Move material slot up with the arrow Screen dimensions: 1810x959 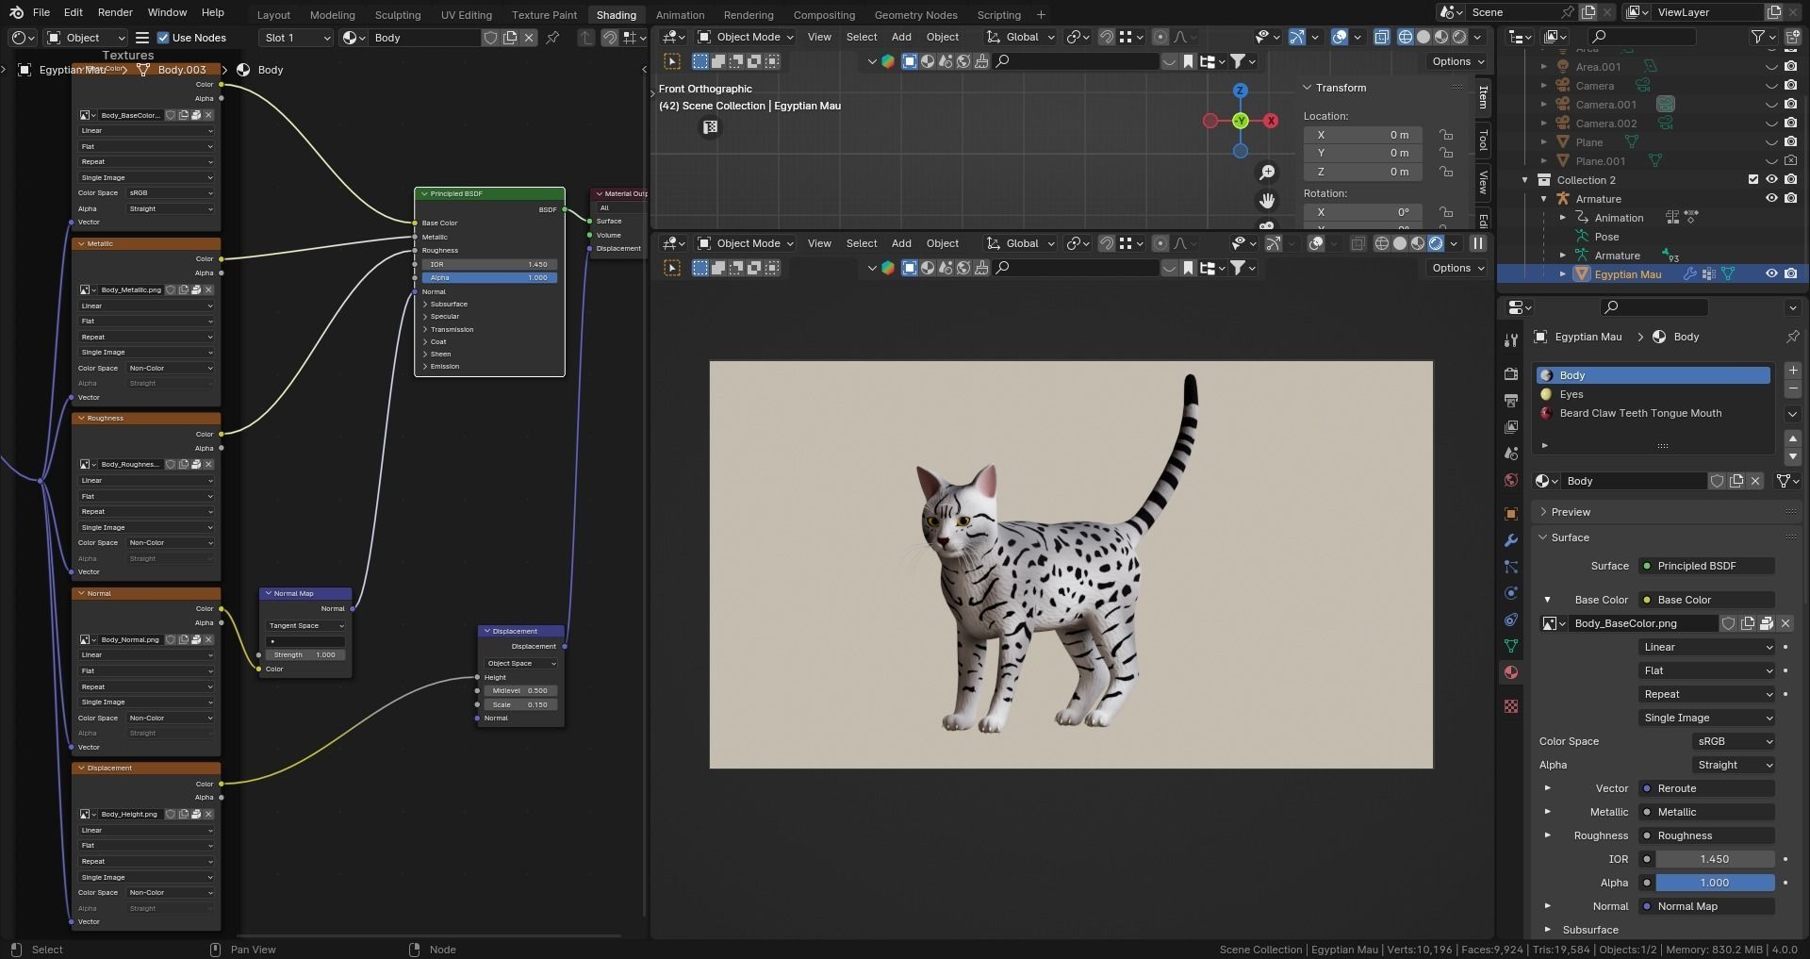pos(1793,438)
